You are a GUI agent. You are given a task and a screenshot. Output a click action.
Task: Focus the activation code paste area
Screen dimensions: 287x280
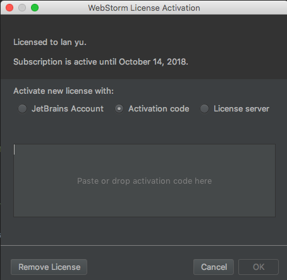tap(144, 181)
